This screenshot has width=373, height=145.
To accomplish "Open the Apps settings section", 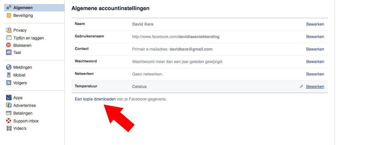I will point(18,98).
